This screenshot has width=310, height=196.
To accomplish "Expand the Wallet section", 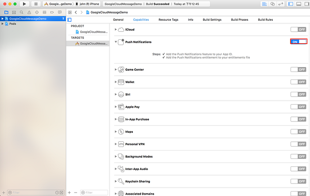I will (116, 82).
